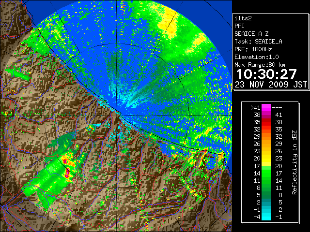The width and height of the screenshot is (310, 232).
Task: Pick the magenta swatch atop the color scale
Action: click(266, 107)
